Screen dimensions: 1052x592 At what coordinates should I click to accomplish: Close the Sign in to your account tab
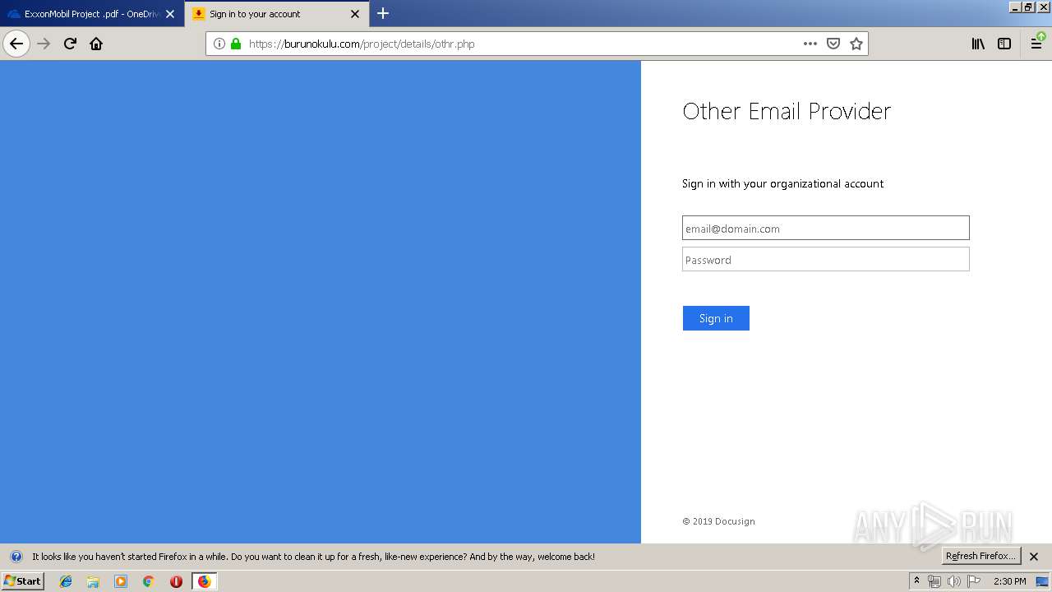click(x=355, y=14)
